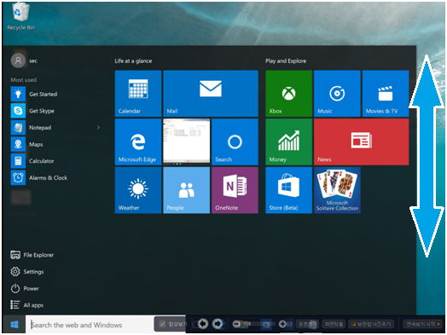The width and height of the screenshot is (447, 335).
Task: Click the zoom slider track
Action: tap(259, 324)
